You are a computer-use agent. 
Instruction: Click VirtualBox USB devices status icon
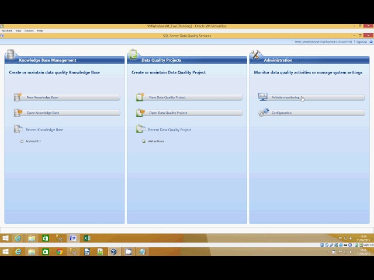click(331, 245)
